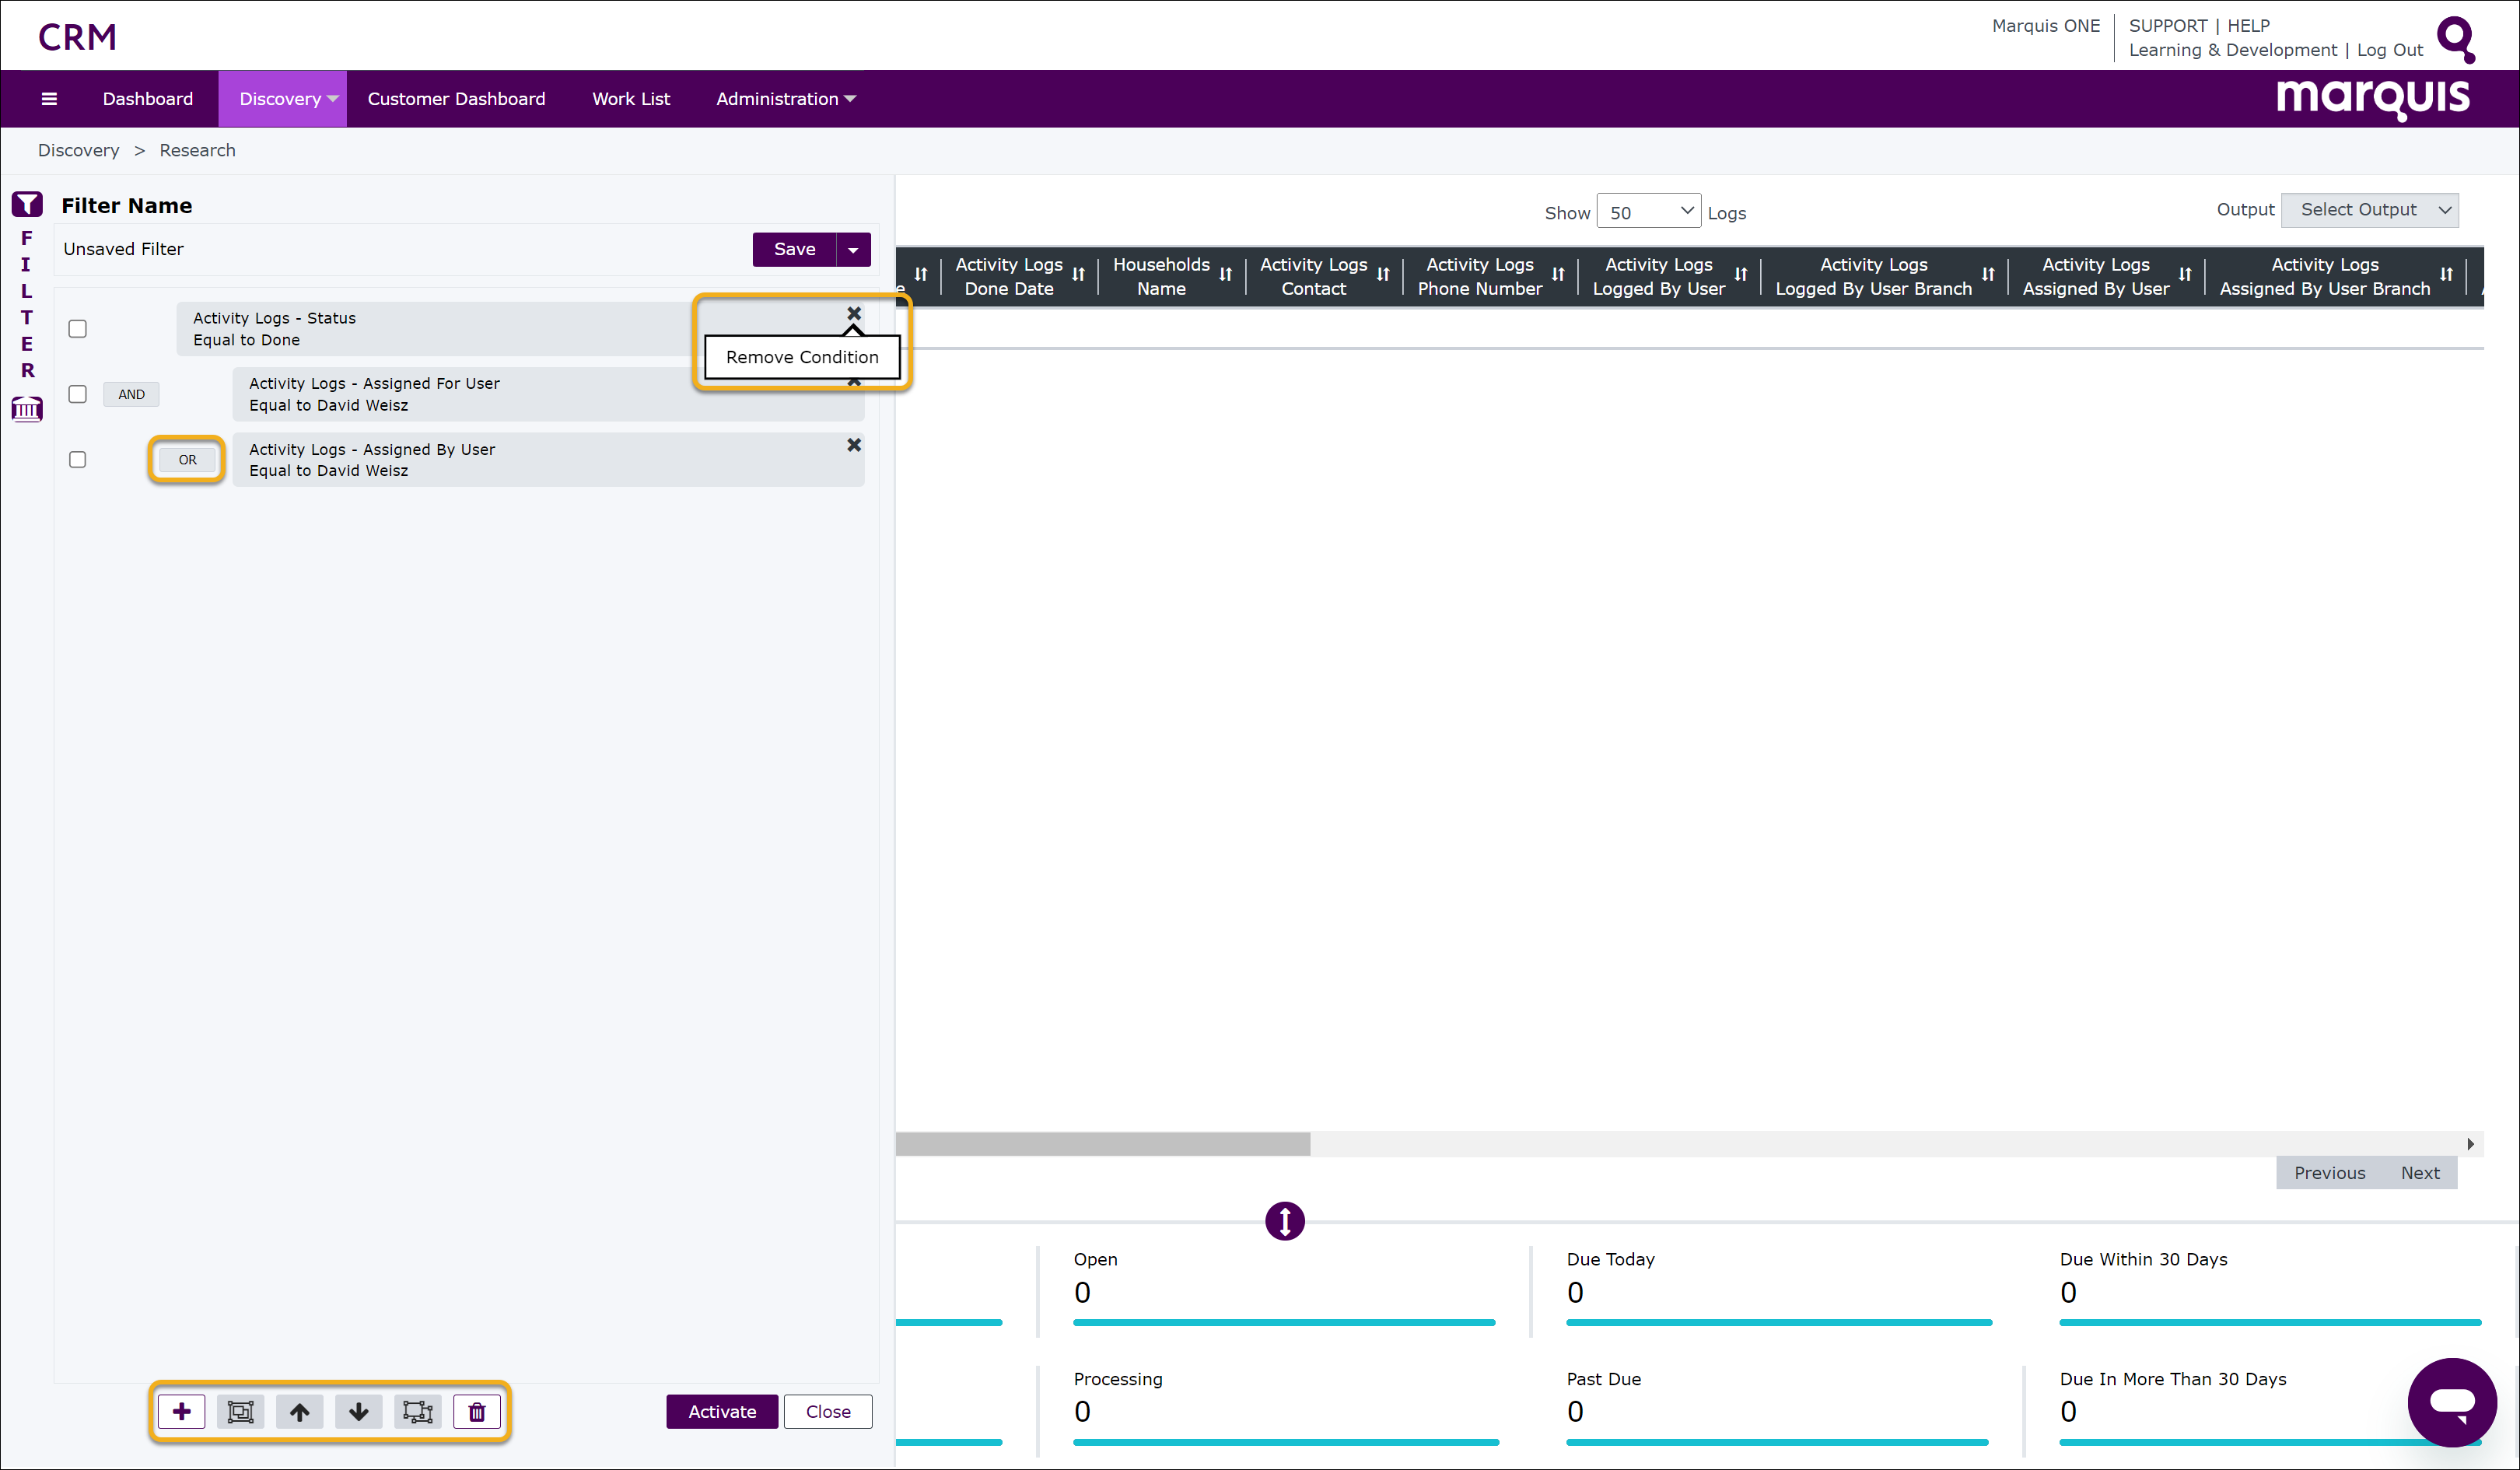2520x1470 pixels.
Task: Switch to the Customer Dashboard tab
Action: coord(456,98)
